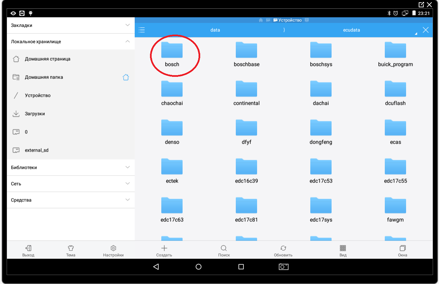439x284 pixels.
Task: Set home folder via blue house icon
Action: (126, 77)
